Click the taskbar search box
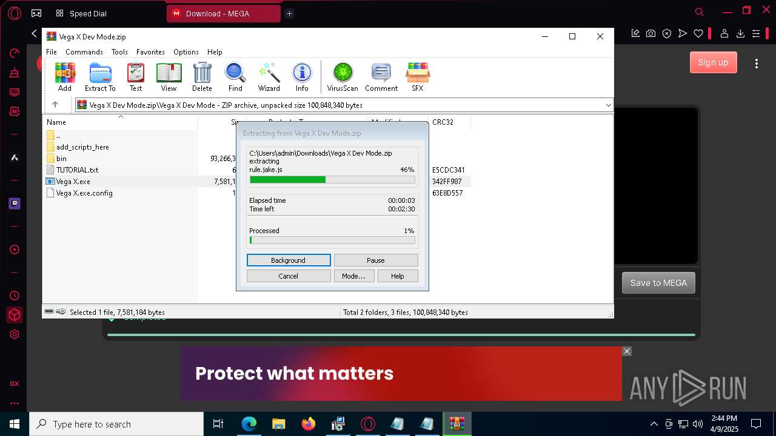 [116, 424]
